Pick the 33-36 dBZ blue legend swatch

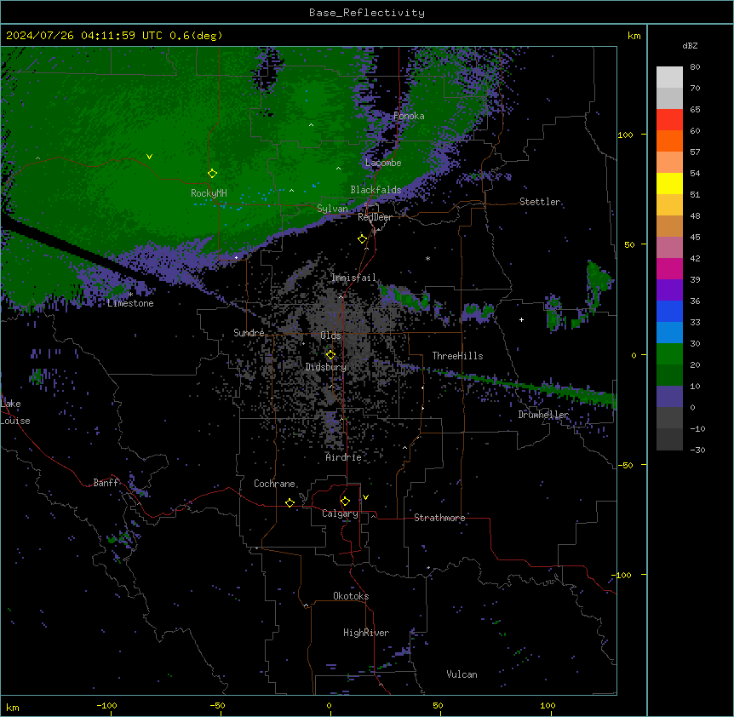[669, 311]
